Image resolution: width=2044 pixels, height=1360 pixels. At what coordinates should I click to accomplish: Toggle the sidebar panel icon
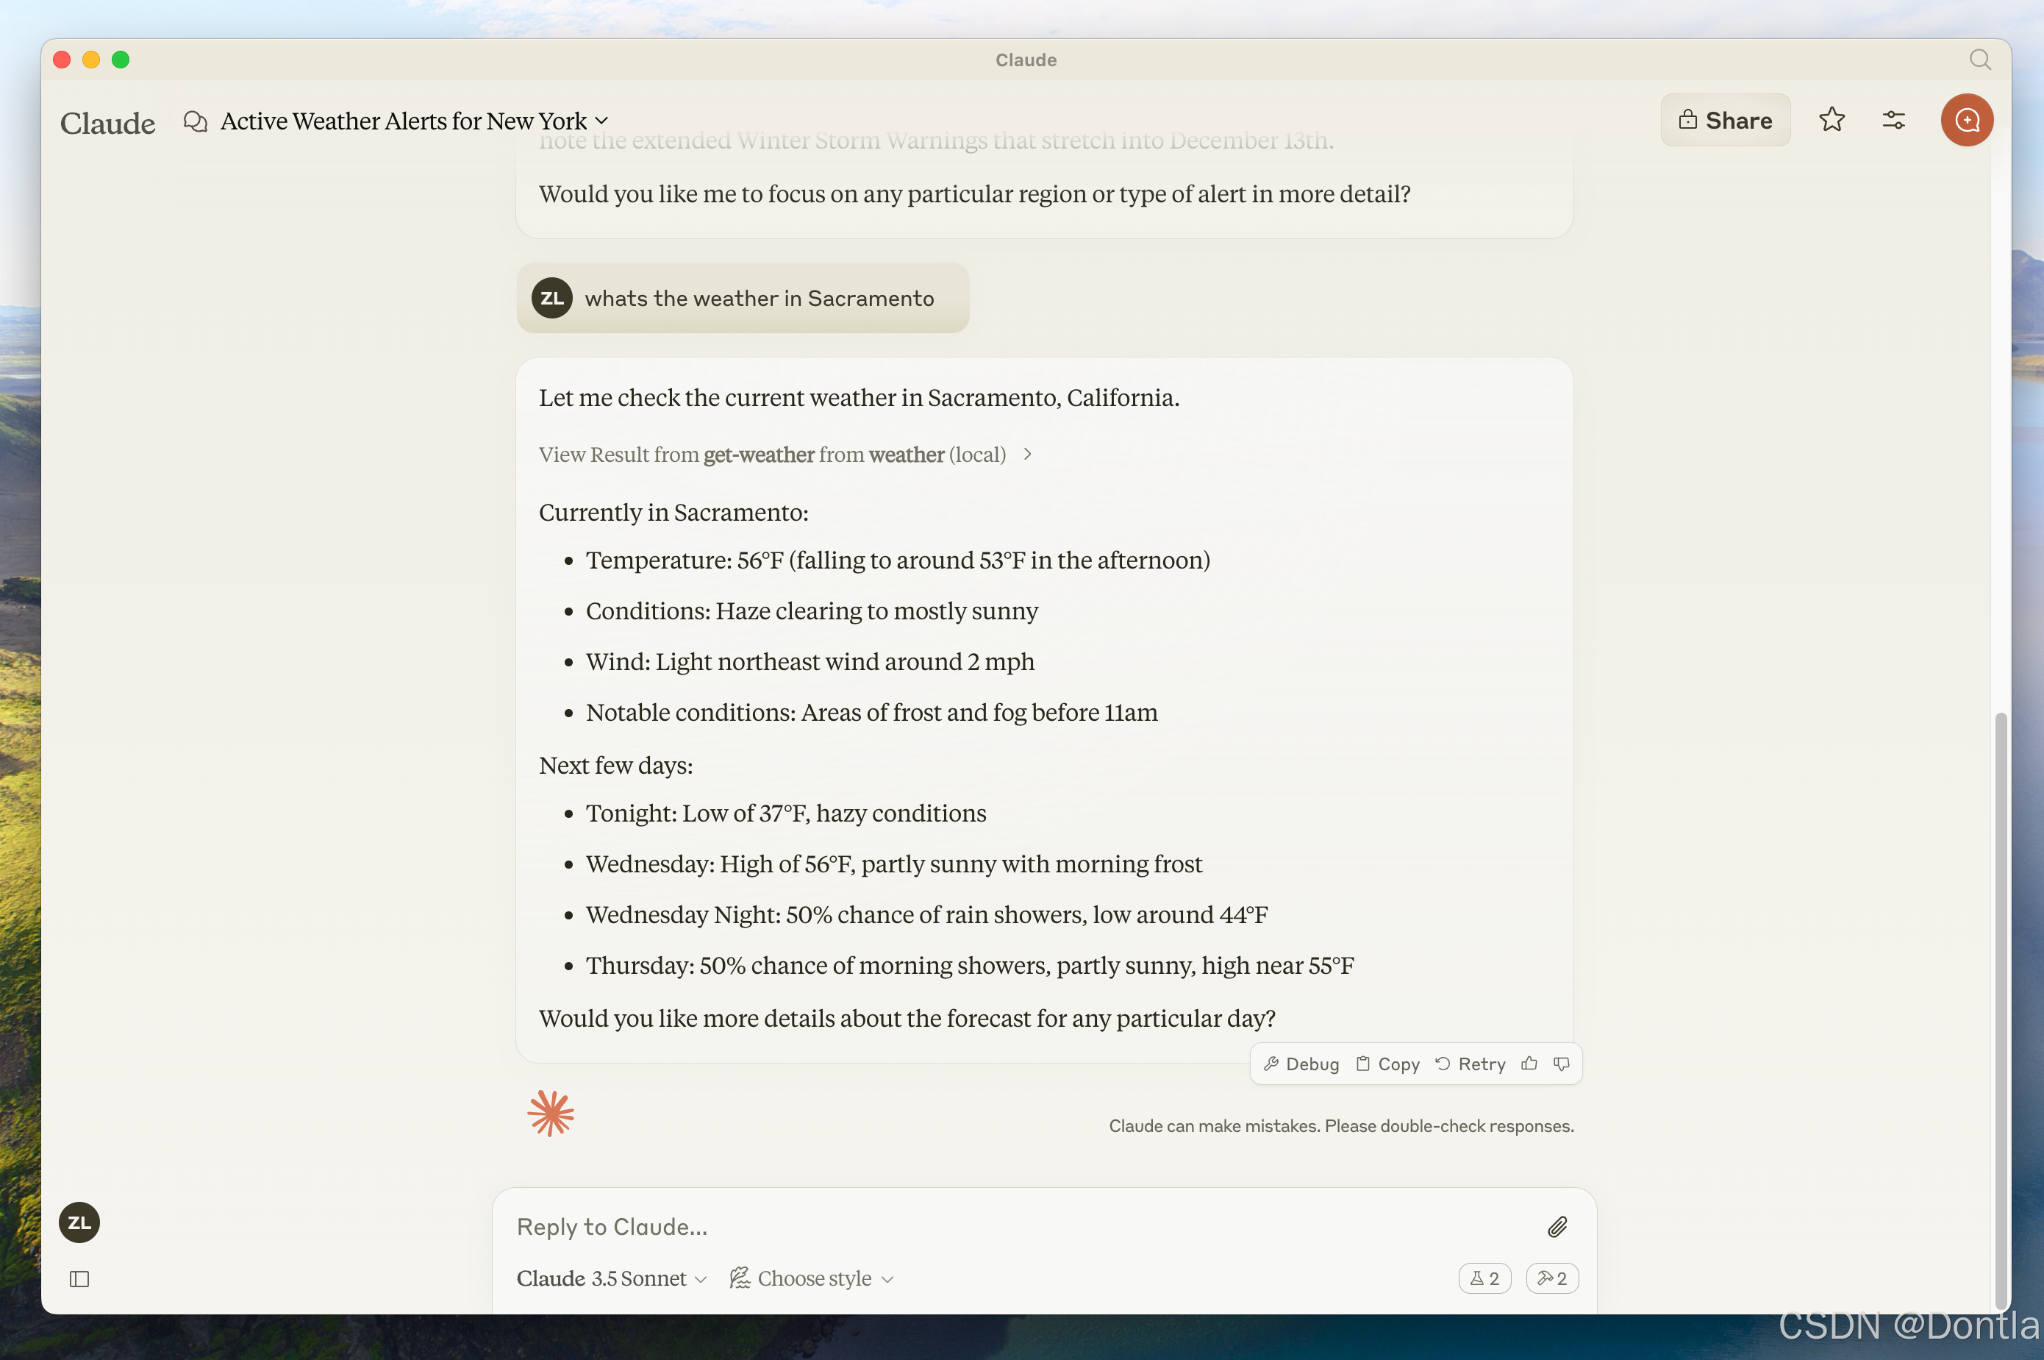coord(79,1278)
